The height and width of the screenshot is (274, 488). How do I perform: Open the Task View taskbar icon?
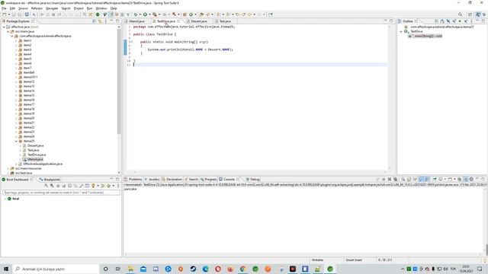coord(117,269)
